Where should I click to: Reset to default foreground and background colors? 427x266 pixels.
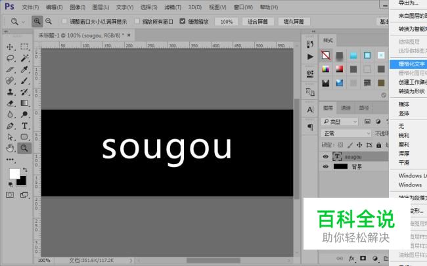(11, 185)
